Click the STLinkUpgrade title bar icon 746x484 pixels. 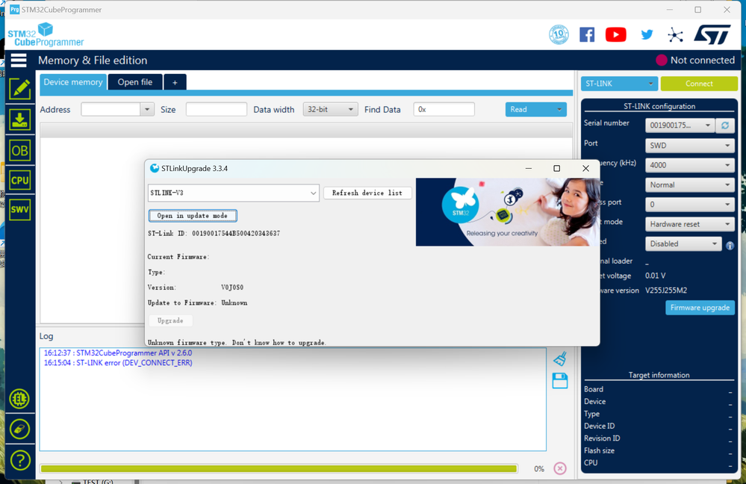[154, 169]
